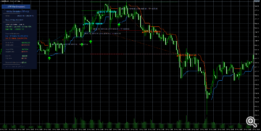Click the cyan [BUY] TP +$88.55 trade label
261x131 pixels.
(108, 12)
